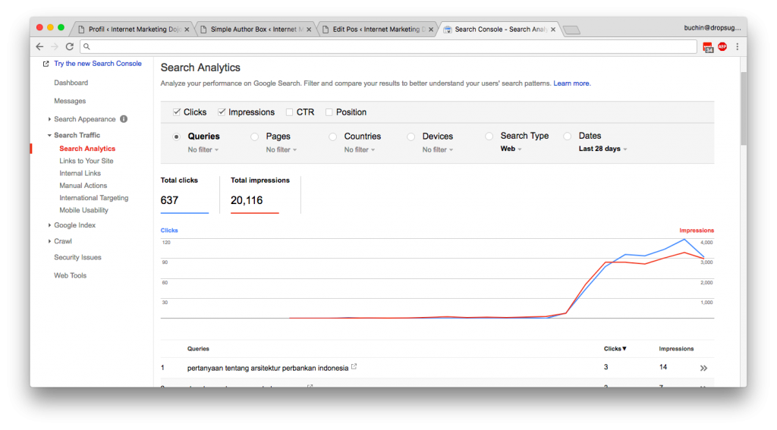This screenshot has height=430, width=777.
Task: Collapse the Search Traffic section
Action: pyautogui.click(x=49, y=135)
